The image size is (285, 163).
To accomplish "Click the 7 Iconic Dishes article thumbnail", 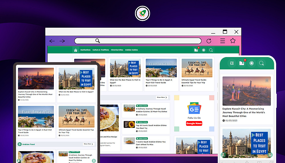I will point(129,141).
